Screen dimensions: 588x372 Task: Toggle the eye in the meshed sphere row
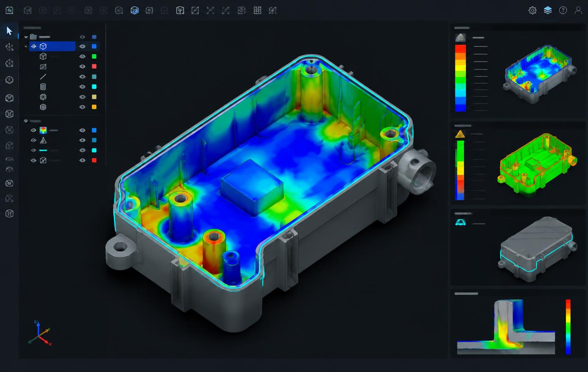pyautogui.click(x=82, y=107)
